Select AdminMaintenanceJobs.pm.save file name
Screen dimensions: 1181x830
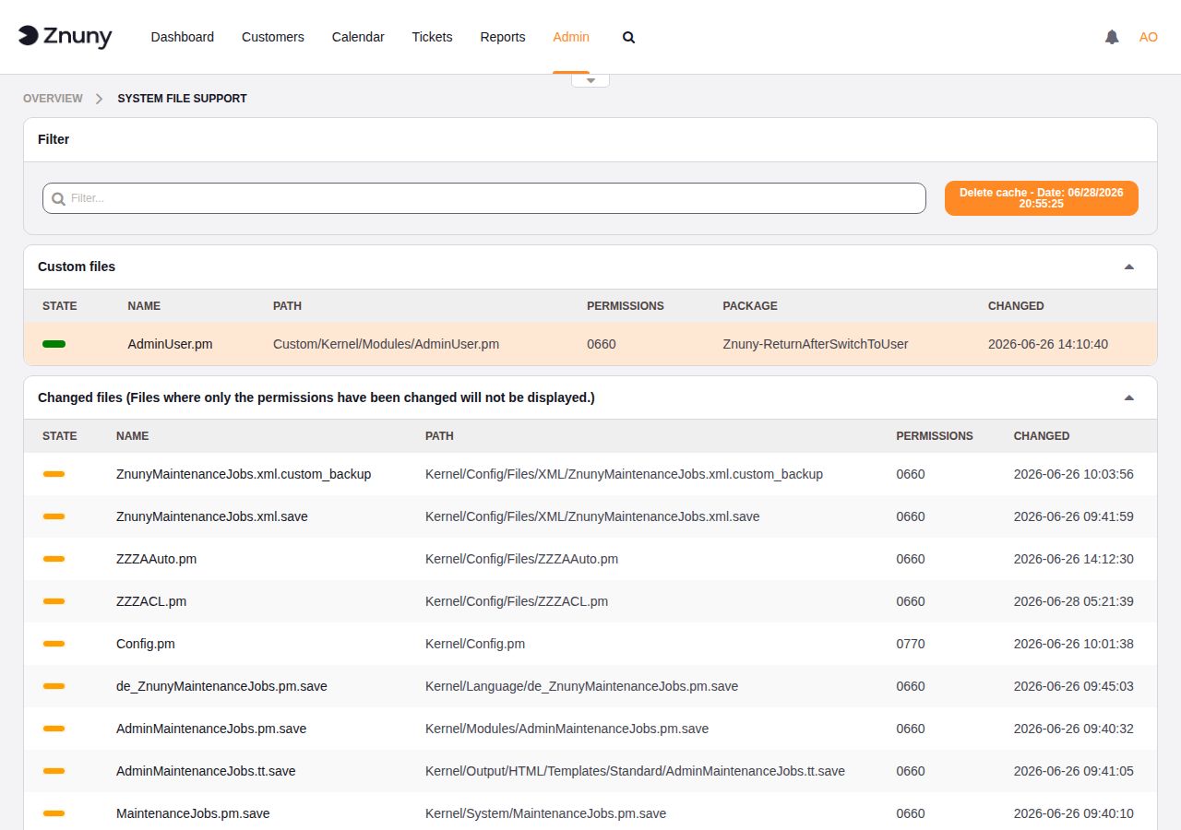tap(211, 729)
